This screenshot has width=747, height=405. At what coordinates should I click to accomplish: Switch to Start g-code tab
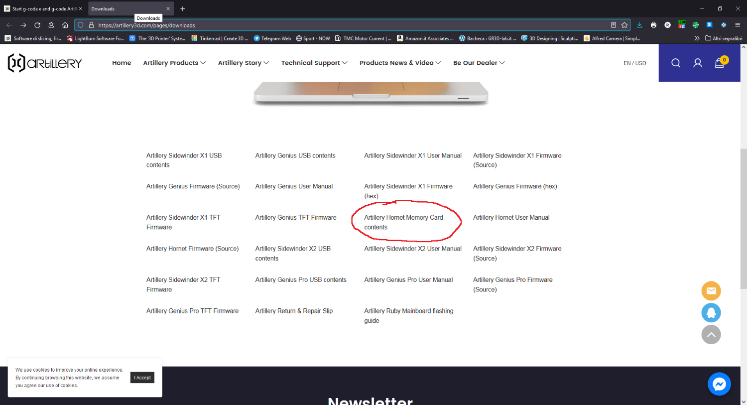[43, 8]
